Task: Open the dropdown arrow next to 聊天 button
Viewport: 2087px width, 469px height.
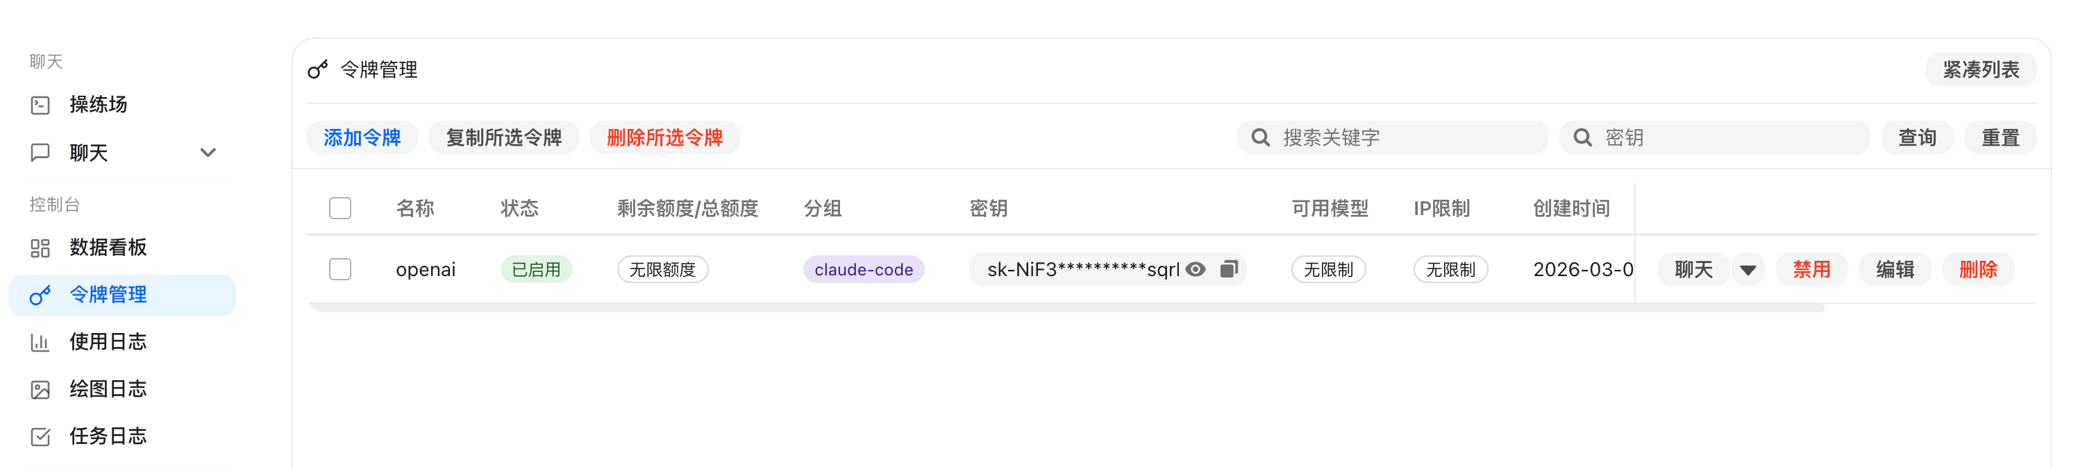Action: (1747, 270)
